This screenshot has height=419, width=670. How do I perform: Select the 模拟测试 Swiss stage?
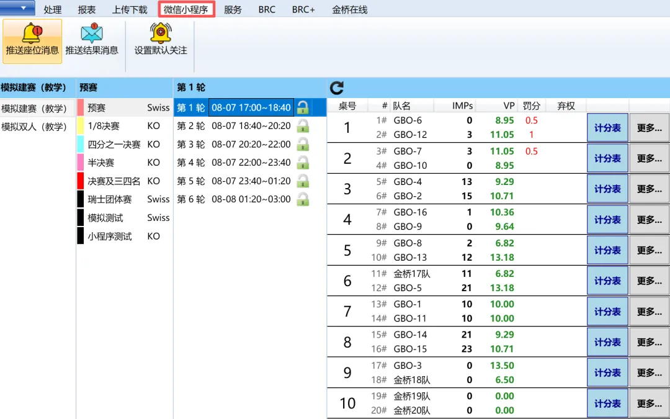tap(124, 218)
